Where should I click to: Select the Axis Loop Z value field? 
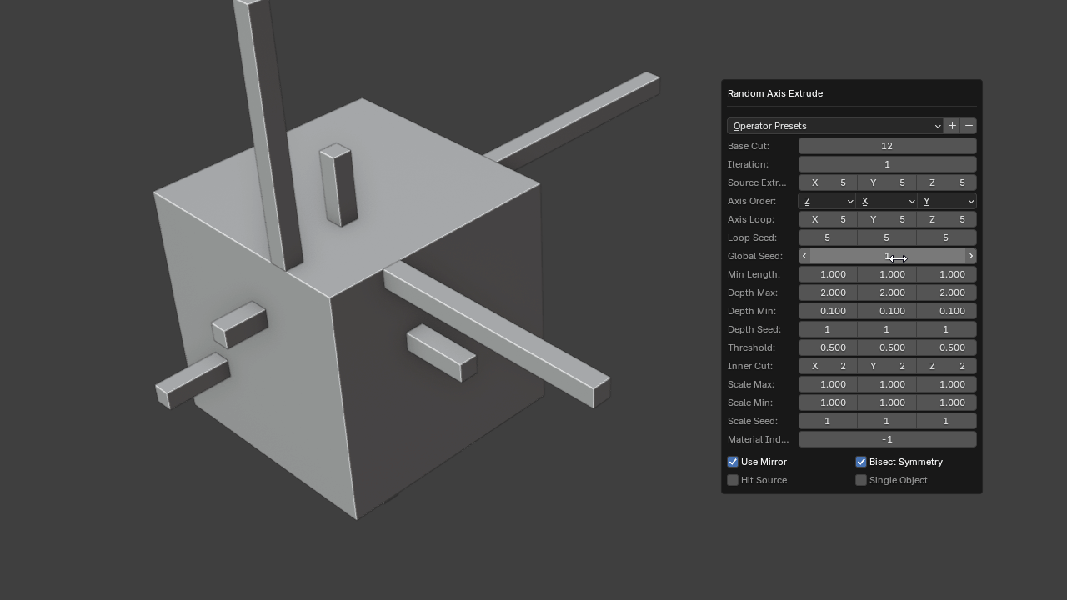tap(947, 219)
